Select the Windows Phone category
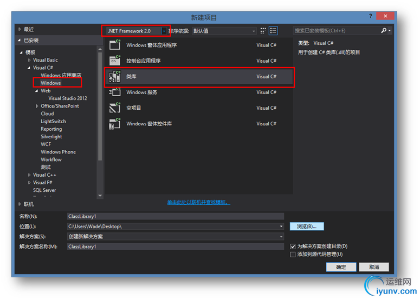This screenshot has width=420, height=300. (x=58, y=152)
